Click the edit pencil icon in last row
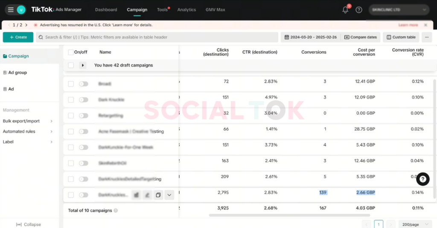The image size is (437, 228). (x=147, y=195)
